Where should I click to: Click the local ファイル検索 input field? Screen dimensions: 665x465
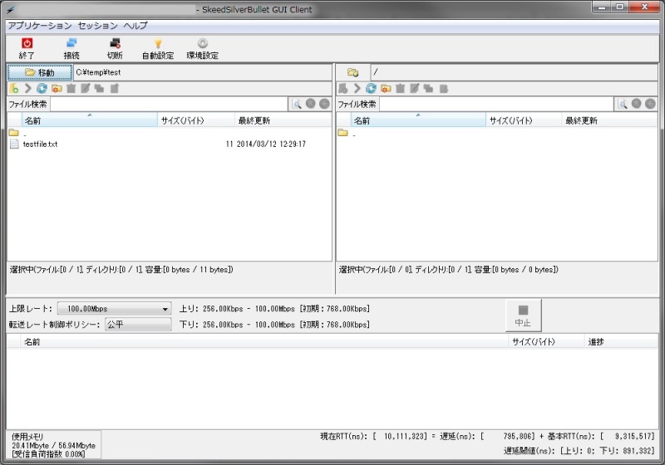(169, 104)
